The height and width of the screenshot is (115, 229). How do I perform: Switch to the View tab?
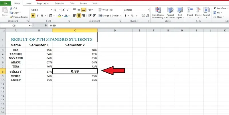click(x=95, y=3)
